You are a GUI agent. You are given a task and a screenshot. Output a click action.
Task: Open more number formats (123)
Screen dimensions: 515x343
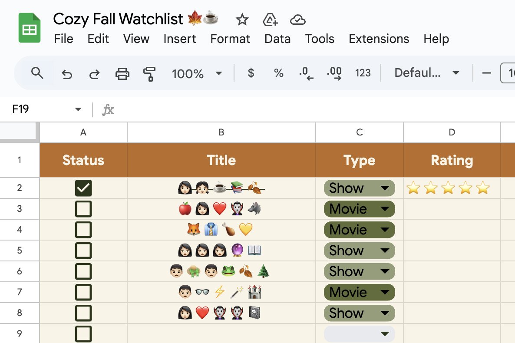[363, 73]
